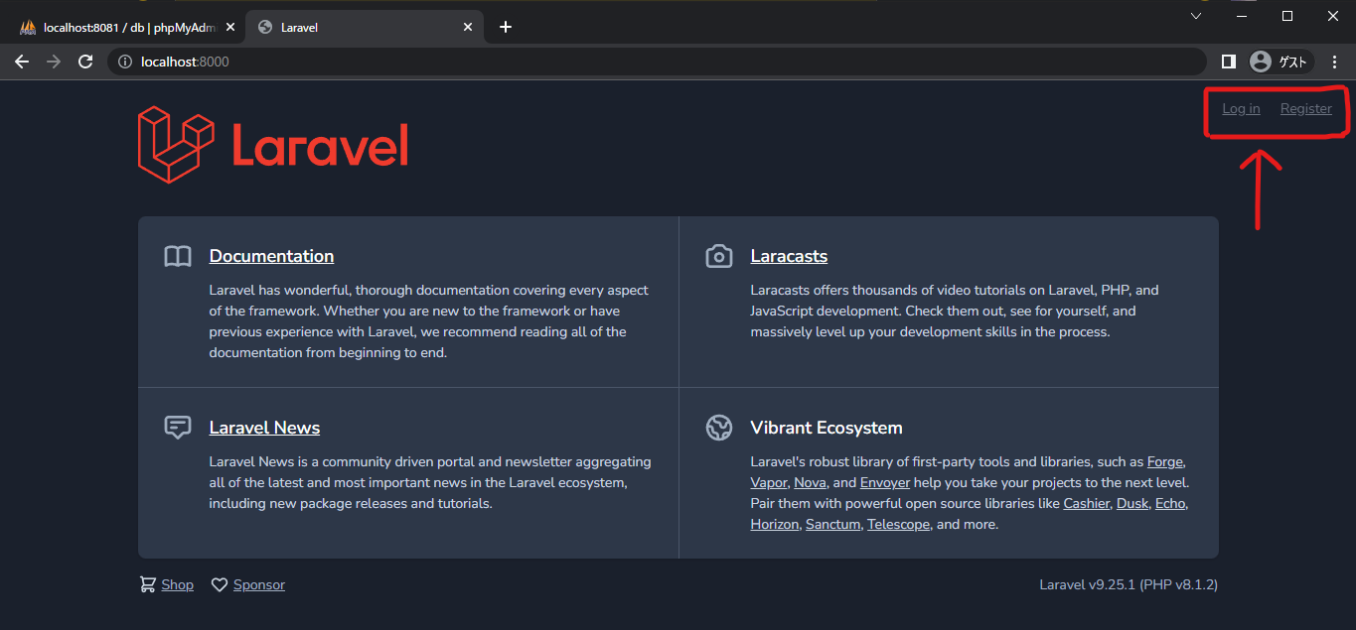Click the Sponsor heart icon
The width and height of the screenshot is (1356, 630).
(220, 584)
